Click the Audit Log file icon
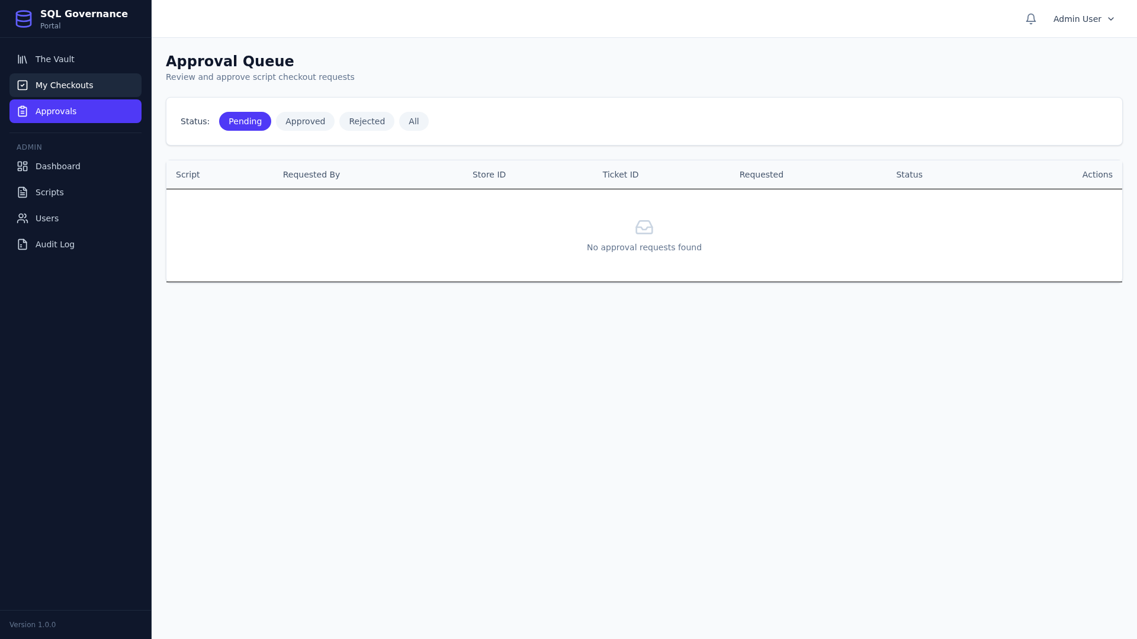Image resolution: width=1137 pixels, height=639 pixels. coord(23,244)
